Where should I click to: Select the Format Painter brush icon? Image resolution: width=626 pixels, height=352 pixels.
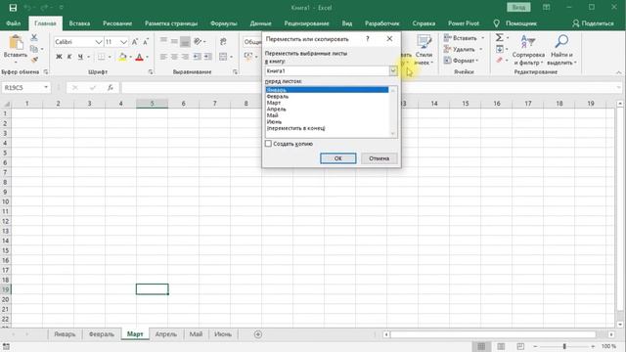pos(34,60)
